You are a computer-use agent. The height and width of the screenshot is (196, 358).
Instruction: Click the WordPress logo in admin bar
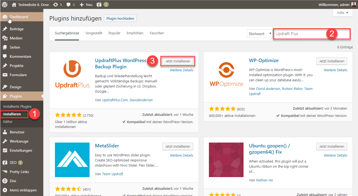5,5
